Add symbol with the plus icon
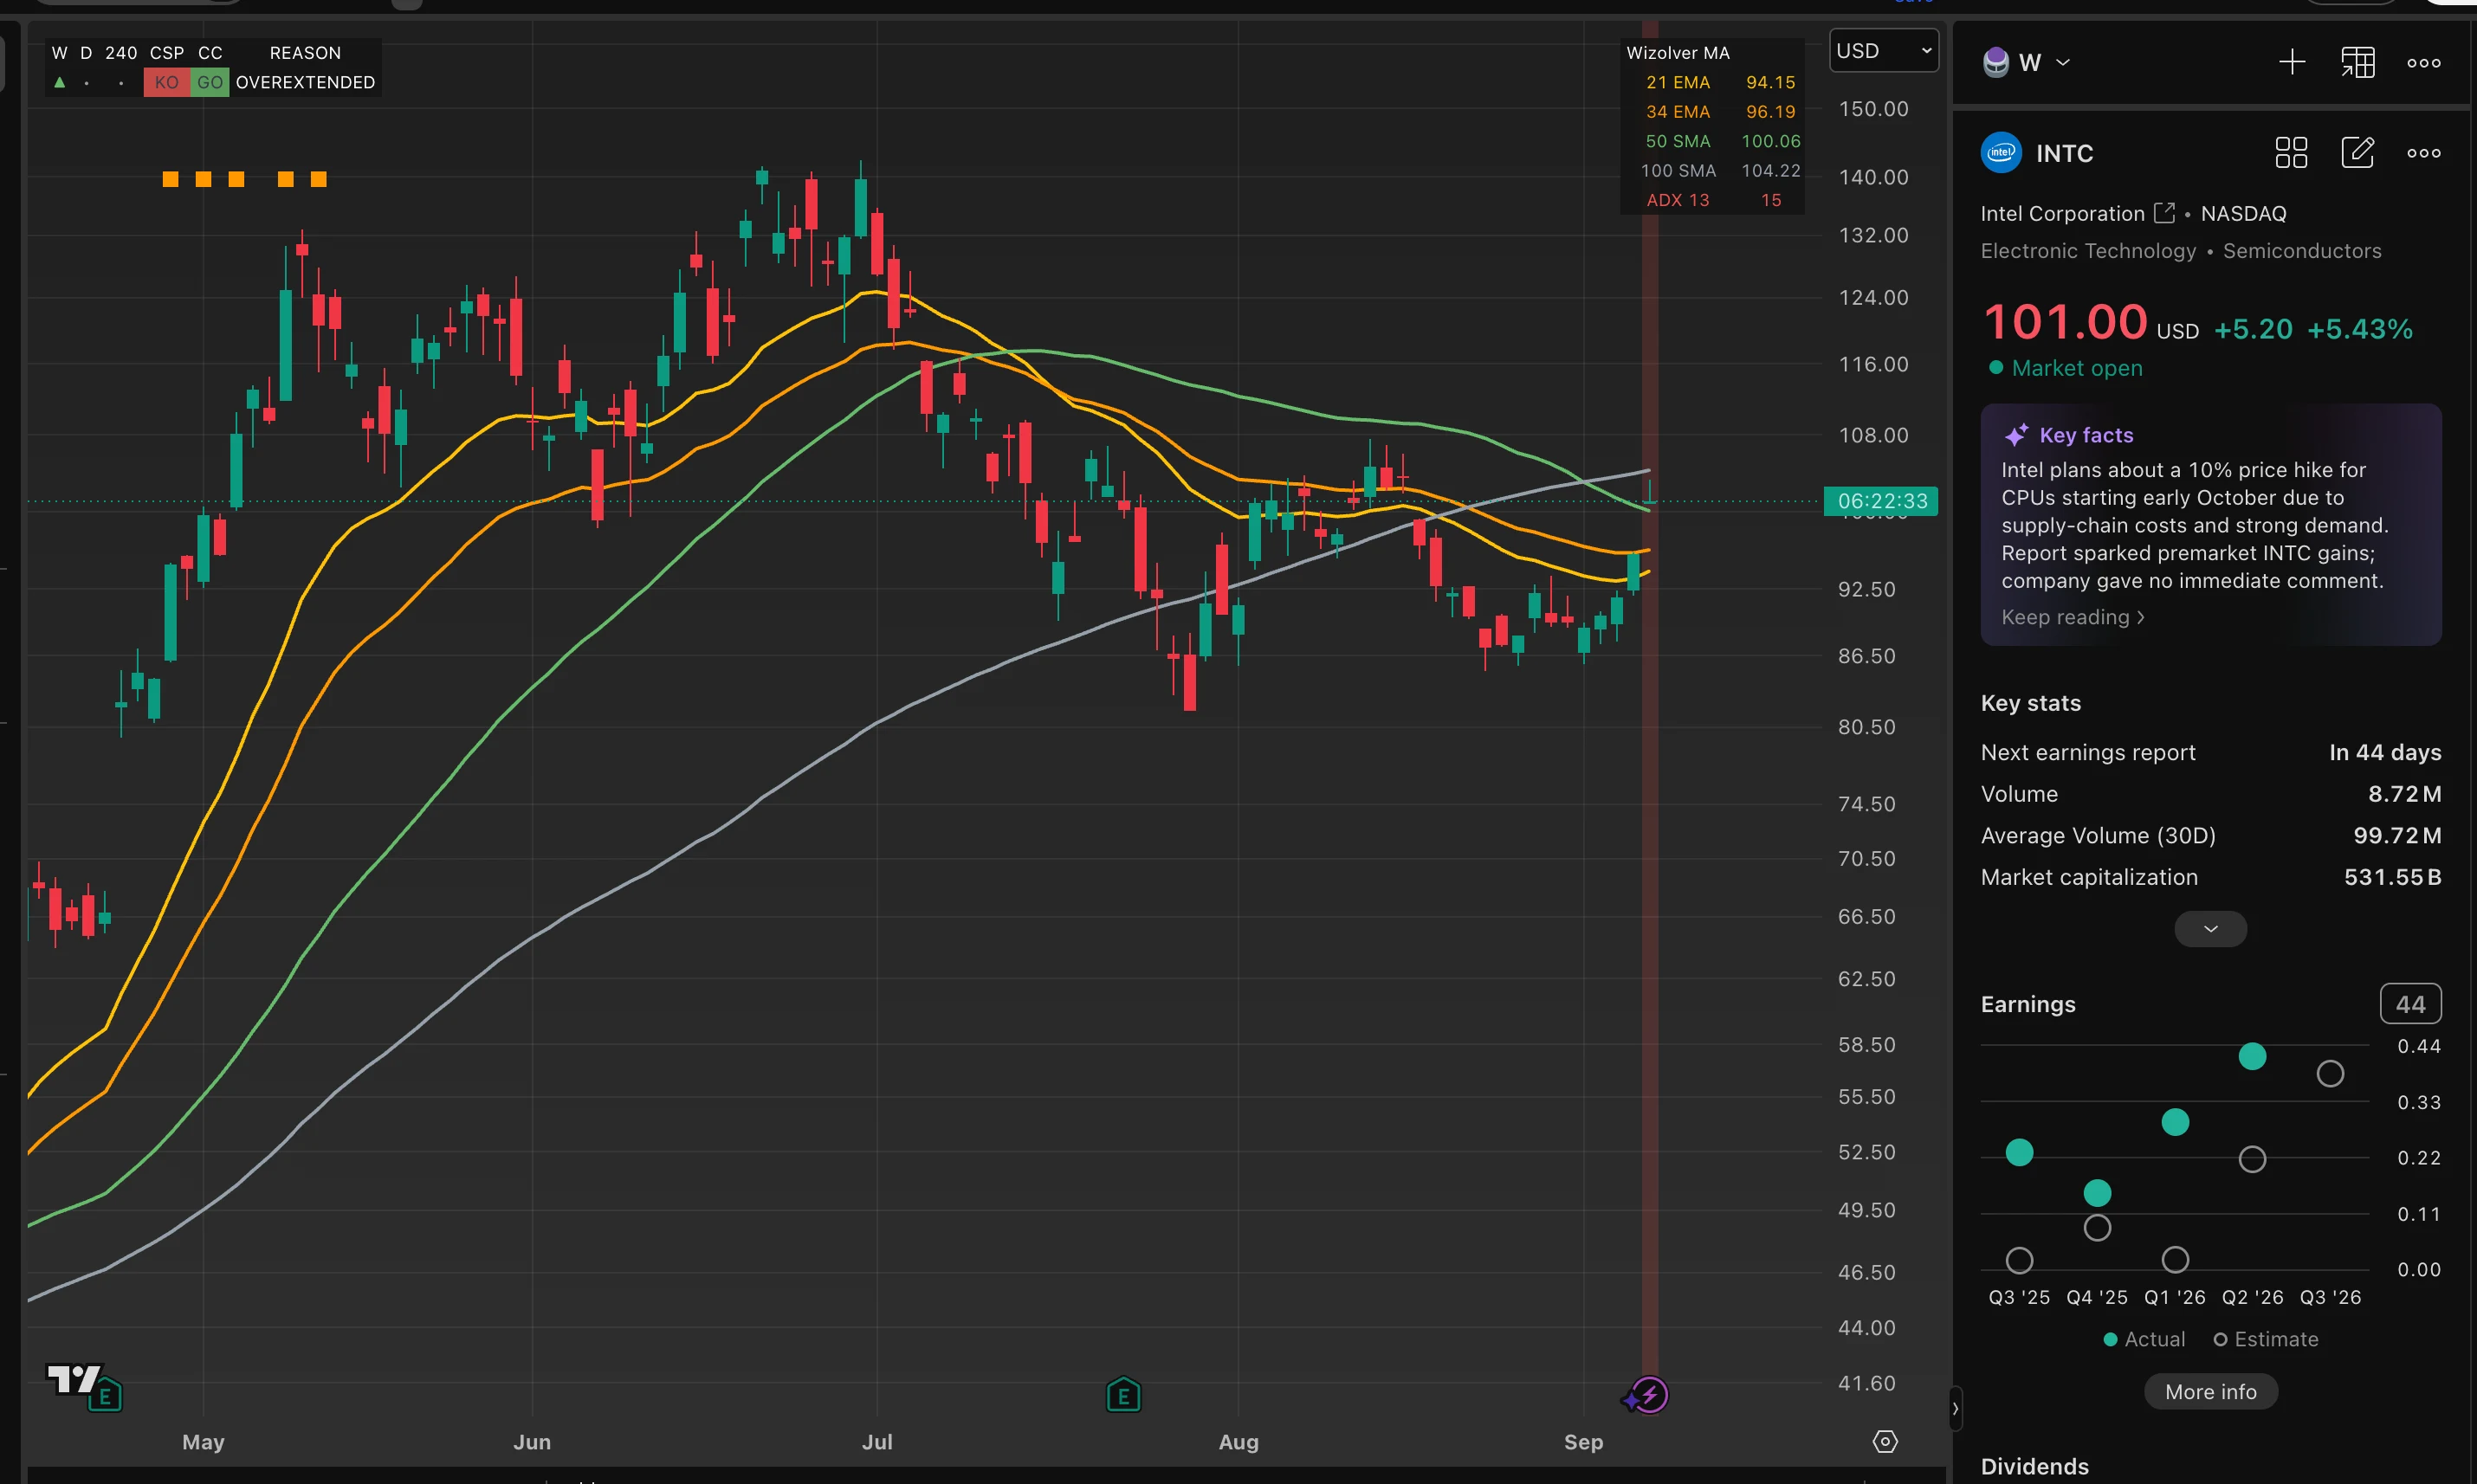Viewport: 2477px width, 1484px height. pos(2292,62)
